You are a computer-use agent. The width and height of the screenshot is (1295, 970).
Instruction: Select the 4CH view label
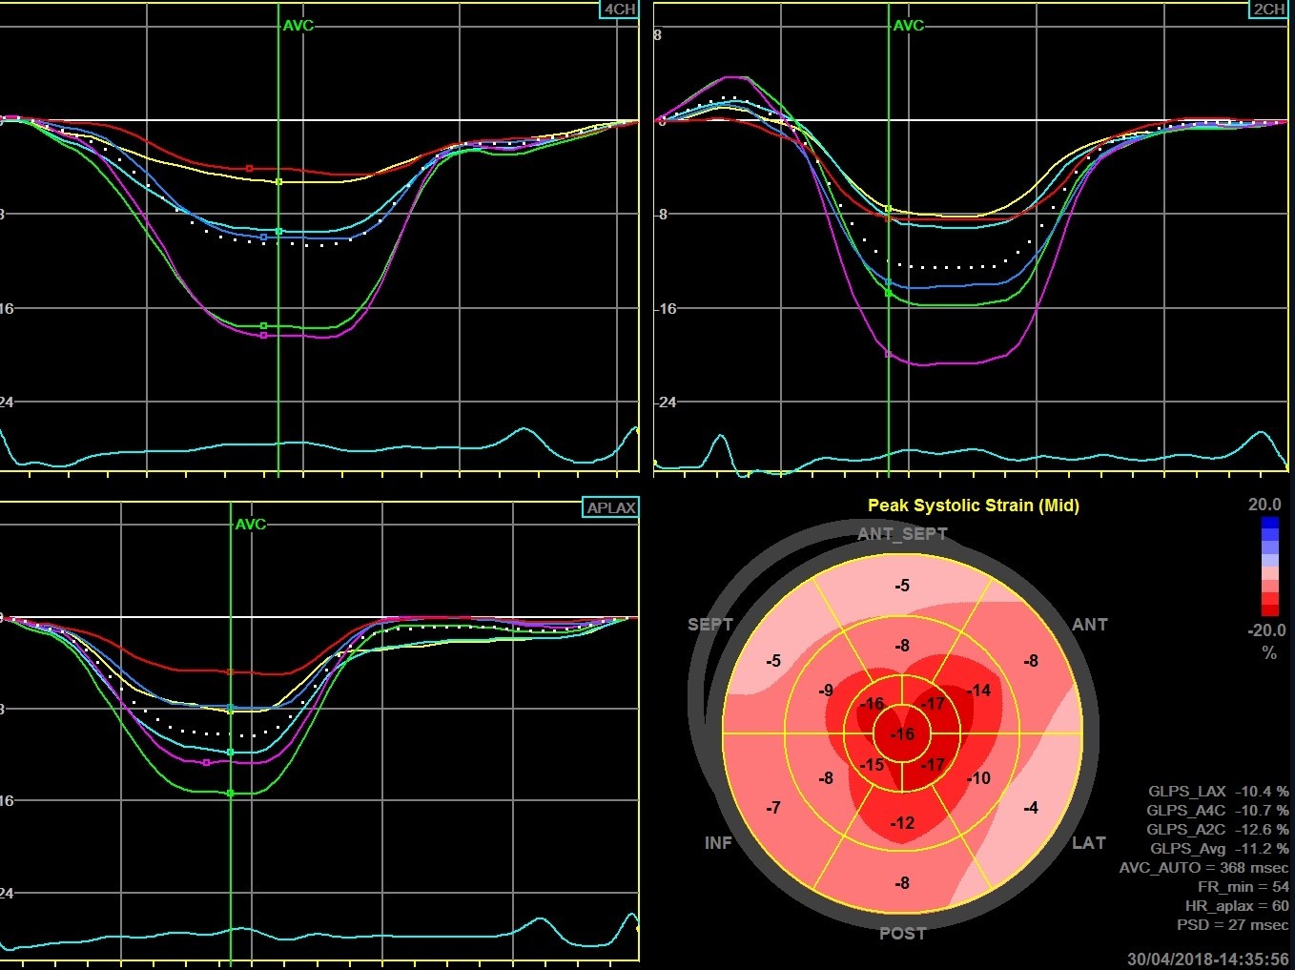[620, 10]
